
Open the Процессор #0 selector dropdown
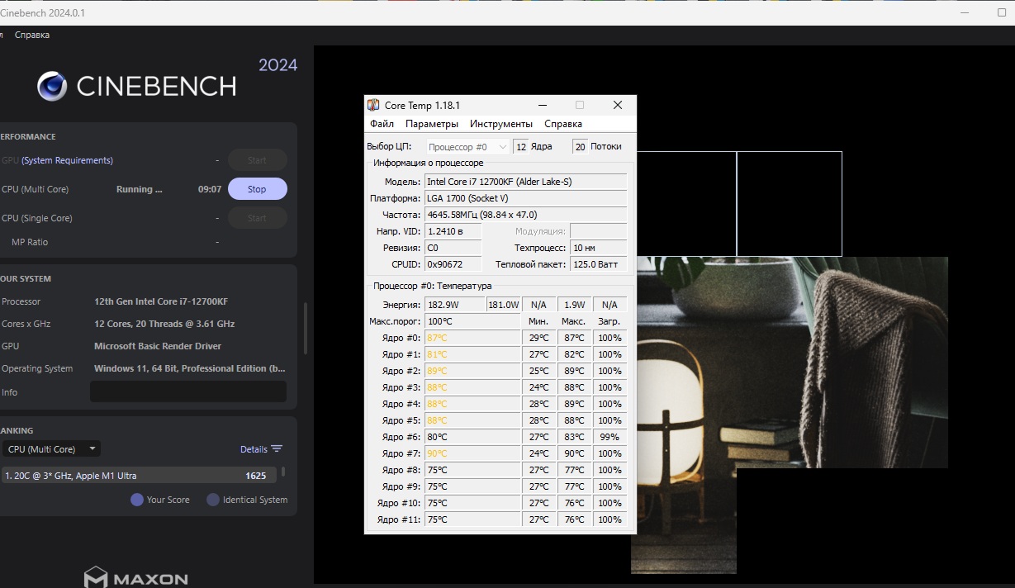(x=468, y=147)
